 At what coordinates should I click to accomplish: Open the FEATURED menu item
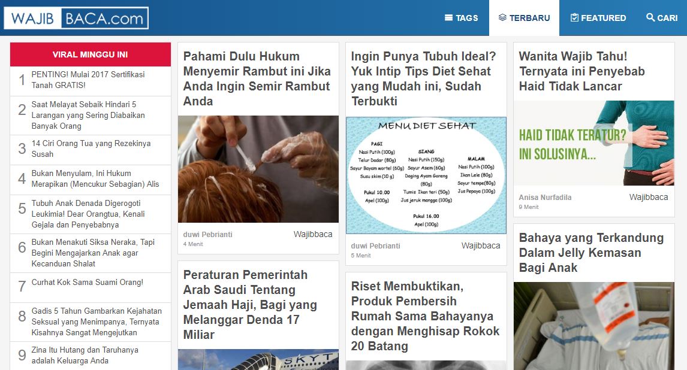point(598,18)
